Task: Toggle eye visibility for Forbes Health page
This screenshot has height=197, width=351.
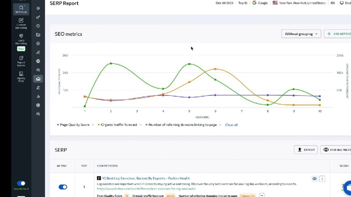Action: click(315, 179)
